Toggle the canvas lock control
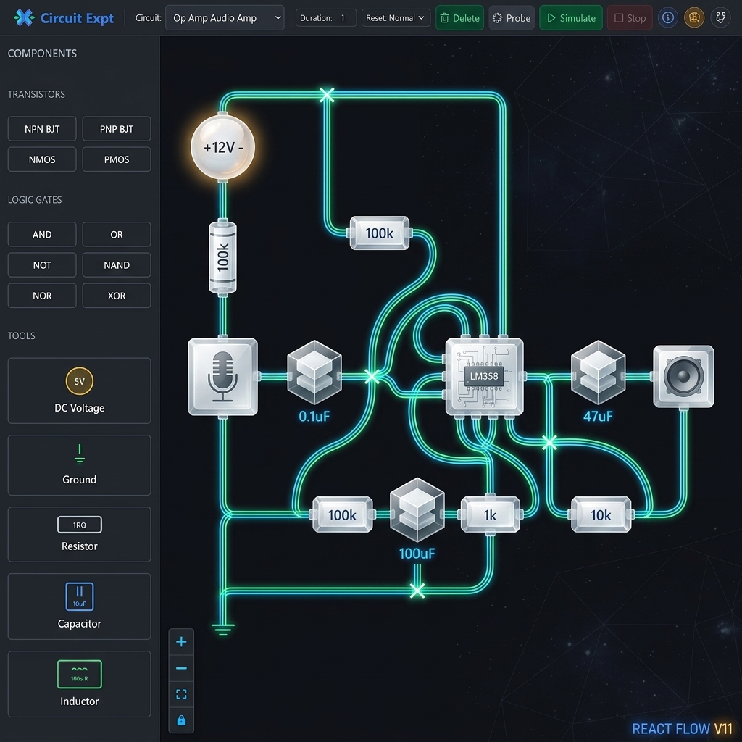The width and height of the screenshot is (742, 742). coord(181,720)
